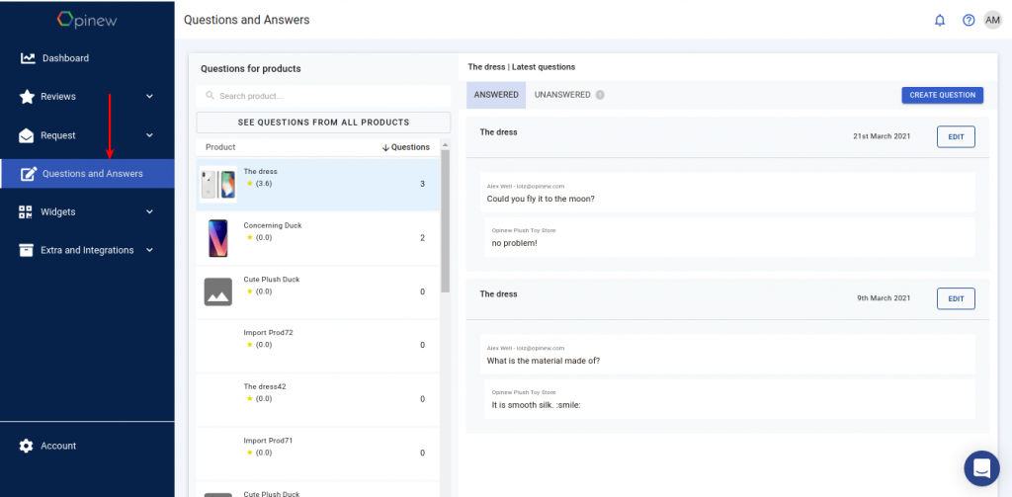
Task: Open notifications bell
Action: coord(940,20)
